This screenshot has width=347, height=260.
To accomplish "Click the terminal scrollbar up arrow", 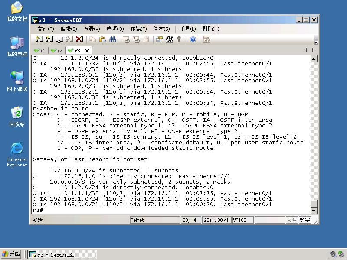I will tap(314, 59).
